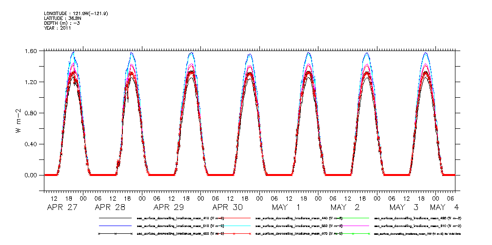Image resolution: width=492 pixels, height=245 pixels.
Task: Click the 1.20 y-axis tick label
Action: (31, 82)
